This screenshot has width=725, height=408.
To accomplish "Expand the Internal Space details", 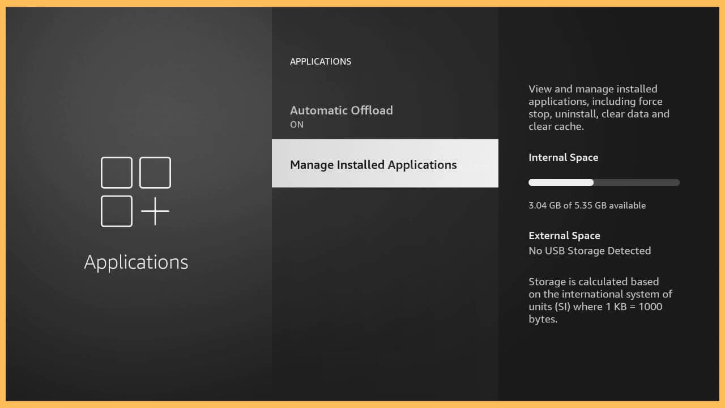I will tap(563, 157).
